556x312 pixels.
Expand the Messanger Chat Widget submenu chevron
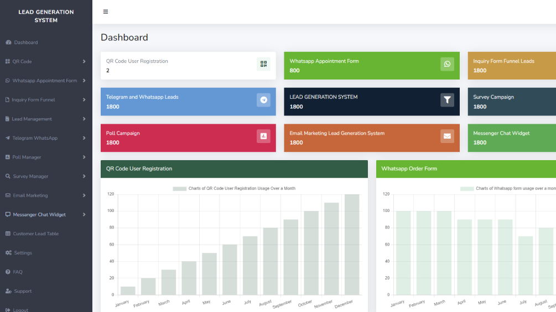pyautogui.click(x=84, y=214)
